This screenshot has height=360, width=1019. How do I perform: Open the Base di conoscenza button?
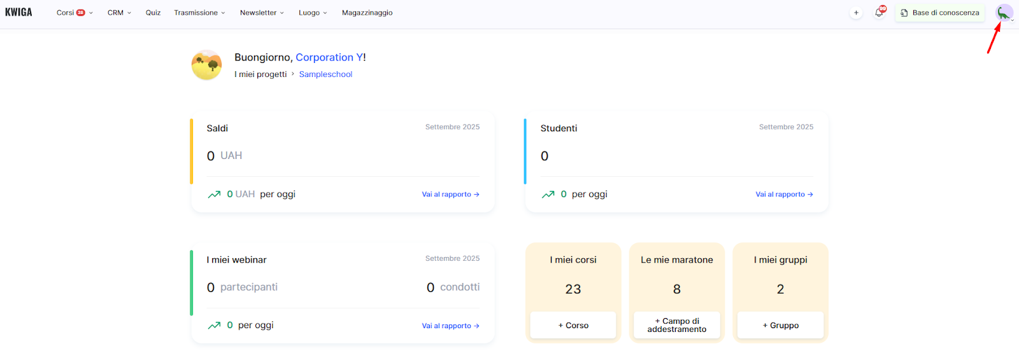pyautogui.click(x=939, y=13)
